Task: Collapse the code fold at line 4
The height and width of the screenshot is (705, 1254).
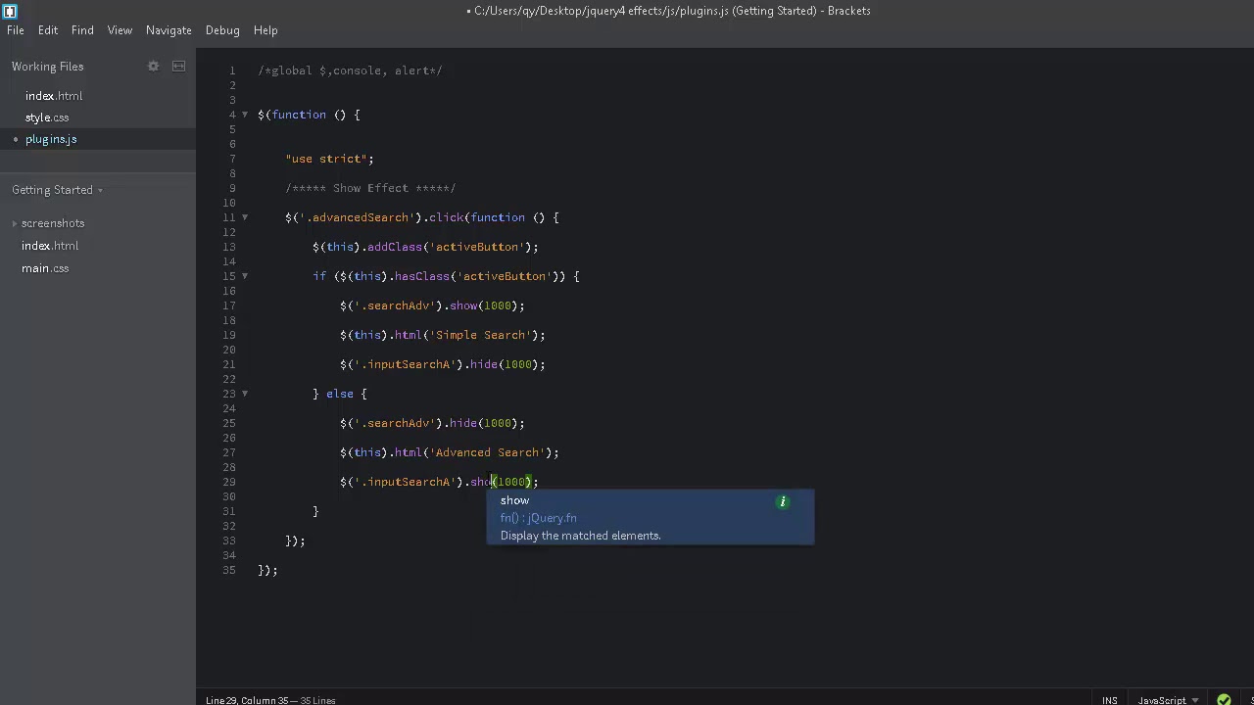Action: point(245,115)
